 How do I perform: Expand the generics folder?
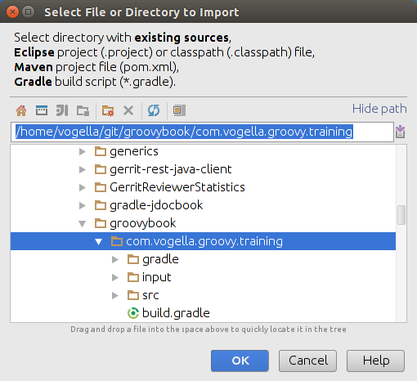click(x=83, y=151)
